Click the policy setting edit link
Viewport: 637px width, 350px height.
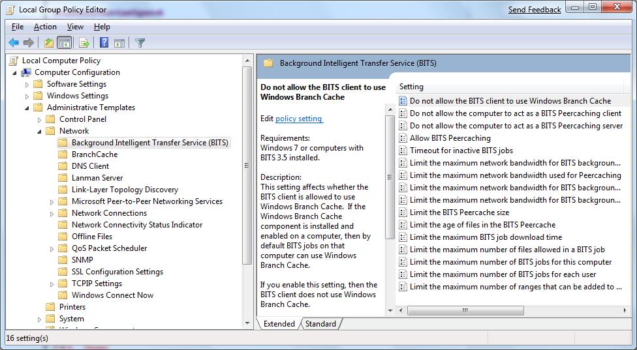click(299, 119)
